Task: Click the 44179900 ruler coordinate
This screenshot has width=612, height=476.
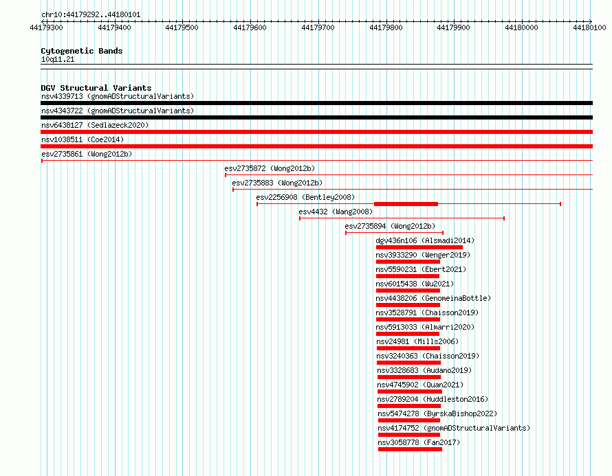Action: pos(454,27)
